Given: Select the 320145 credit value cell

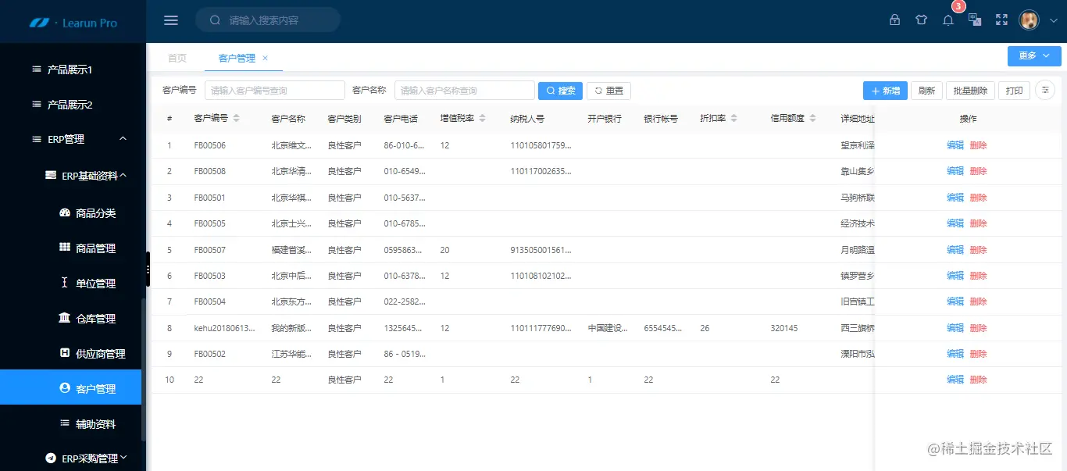Looking at the screenshot, I should click(x=784, y=328).
